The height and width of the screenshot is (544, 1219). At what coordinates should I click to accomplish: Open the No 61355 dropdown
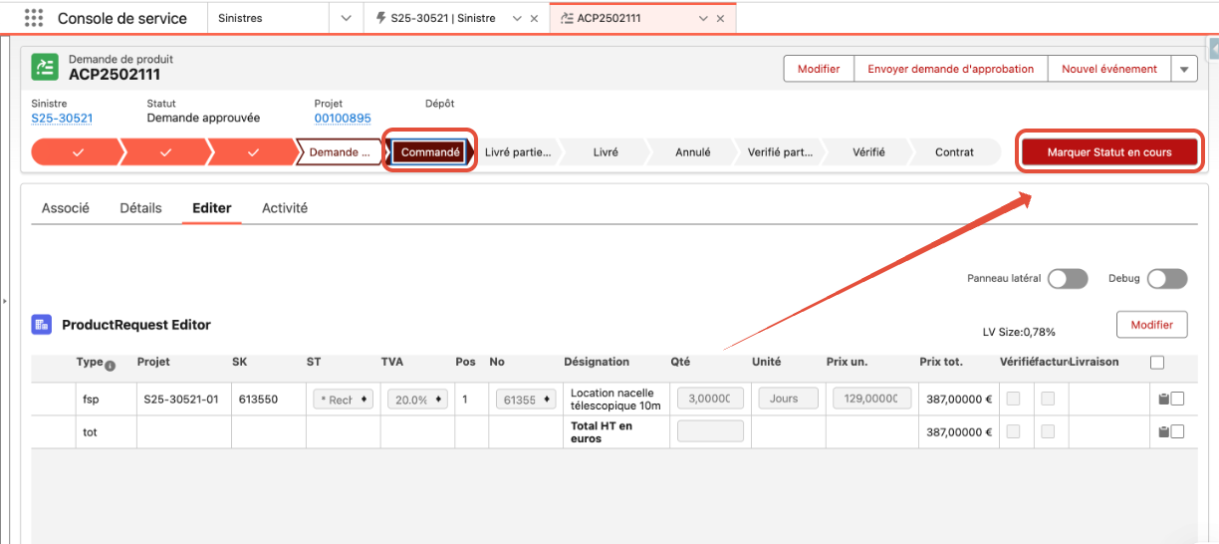526,400
